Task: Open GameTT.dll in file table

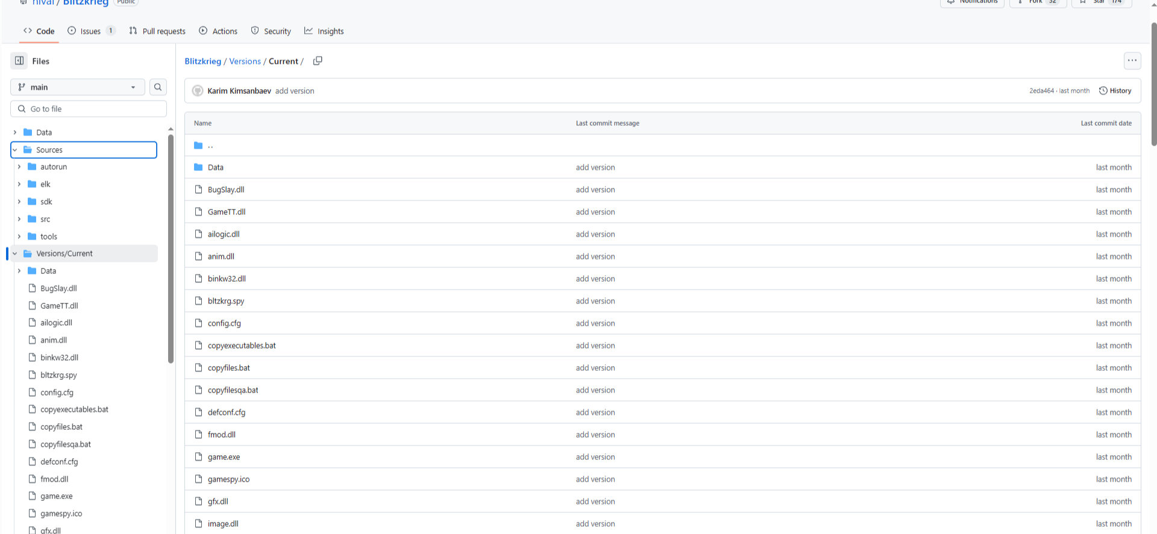Action: click(227, 212)
